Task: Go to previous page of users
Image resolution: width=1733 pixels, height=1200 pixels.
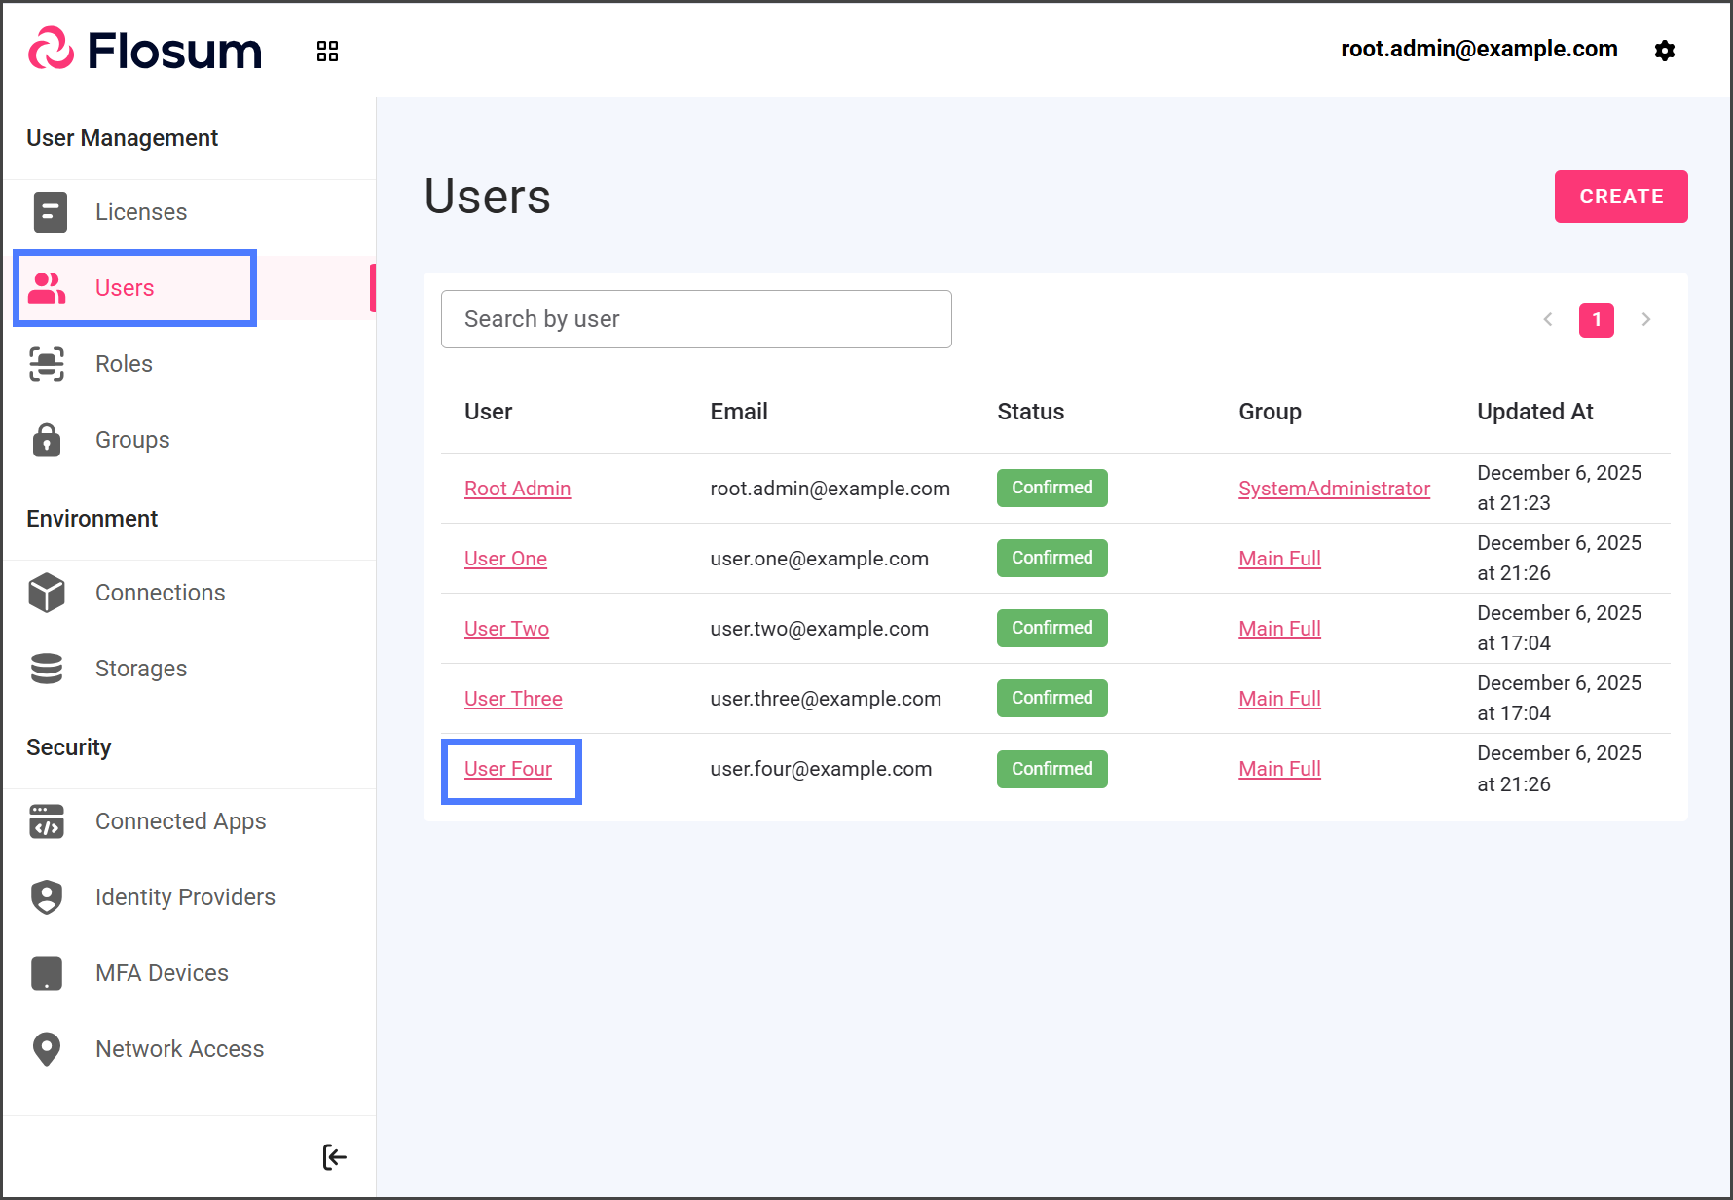Action: pos(1547,319)
